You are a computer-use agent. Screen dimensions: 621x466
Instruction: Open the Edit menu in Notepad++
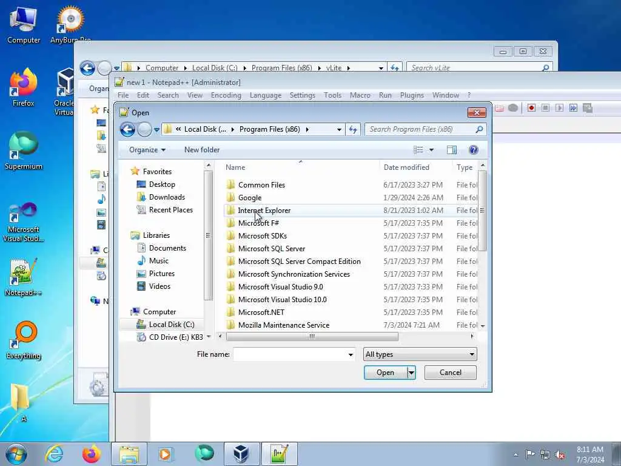(x=143, y=95)
